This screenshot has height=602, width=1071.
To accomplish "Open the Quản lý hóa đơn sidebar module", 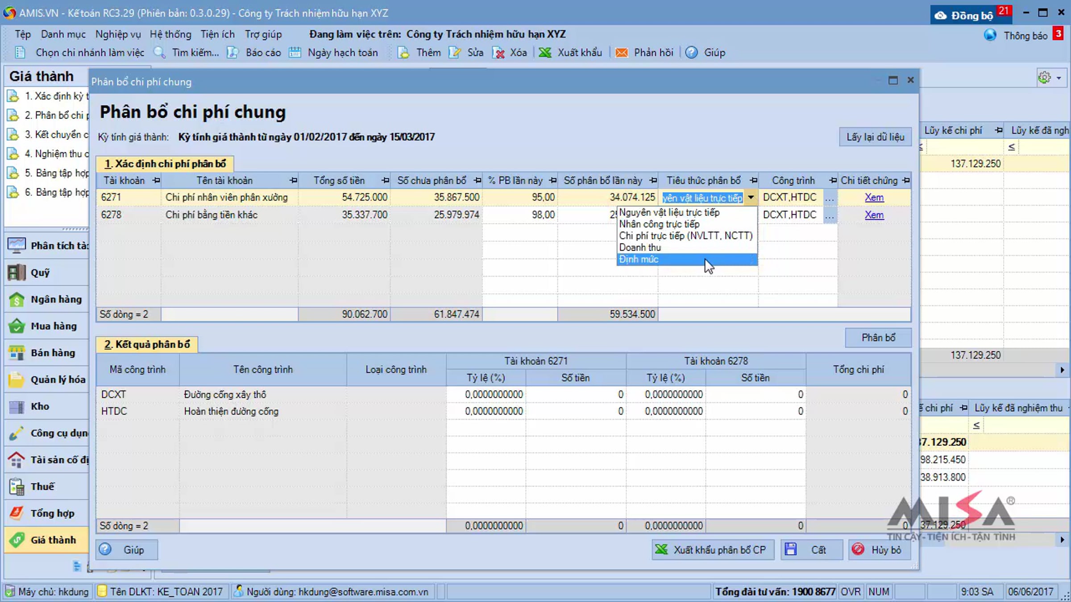I will coord(47,379).
